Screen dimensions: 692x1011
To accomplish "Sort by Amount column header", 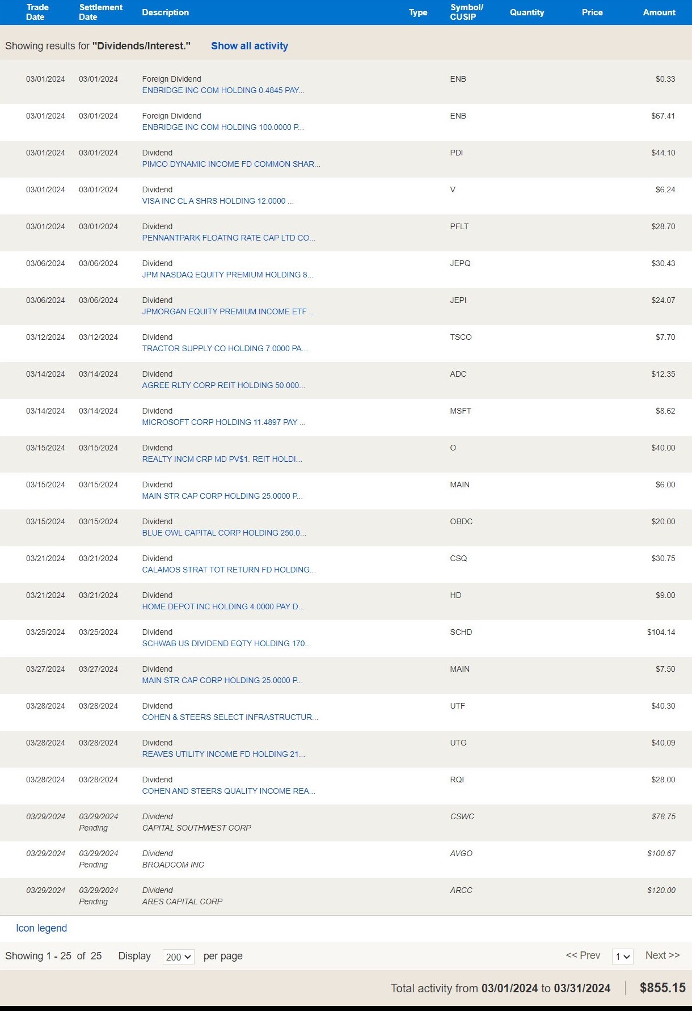I will (x=659, y=12).
